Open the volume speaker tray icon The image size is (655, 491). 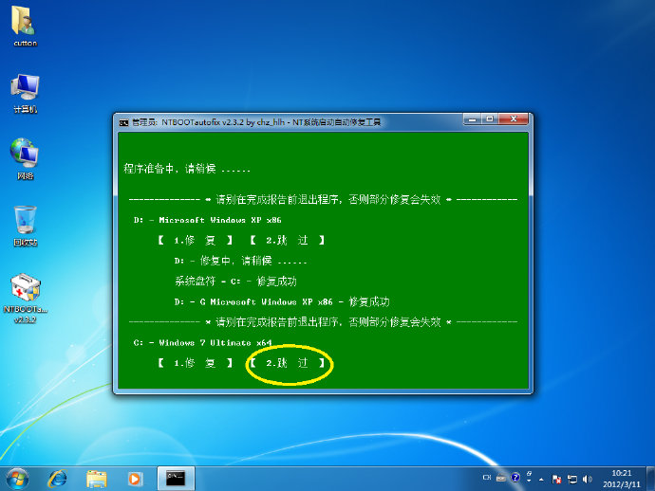pyautogui.click(x=587, y=480)
